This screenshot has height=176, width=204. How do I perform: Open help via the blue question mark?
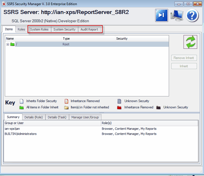[x=192, y=15]
